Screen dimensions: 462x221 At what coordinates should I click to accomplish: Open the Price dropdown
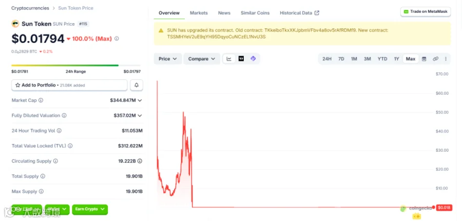point(168,59)
